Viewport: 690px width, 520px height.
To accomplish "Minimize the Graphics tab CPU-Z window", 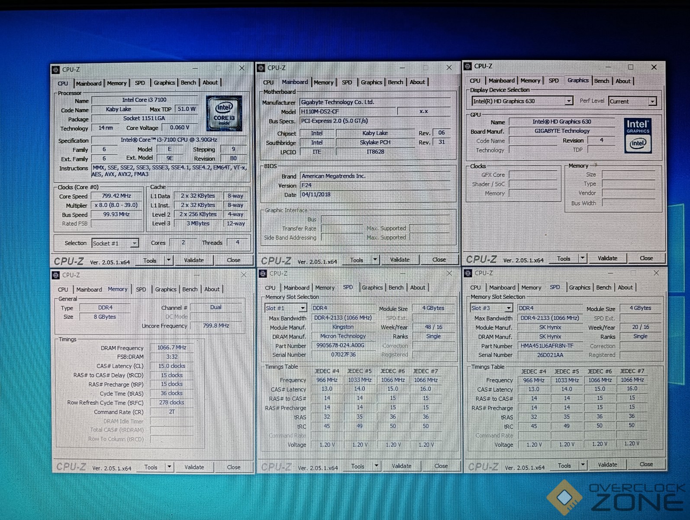I will coord(608,67).
